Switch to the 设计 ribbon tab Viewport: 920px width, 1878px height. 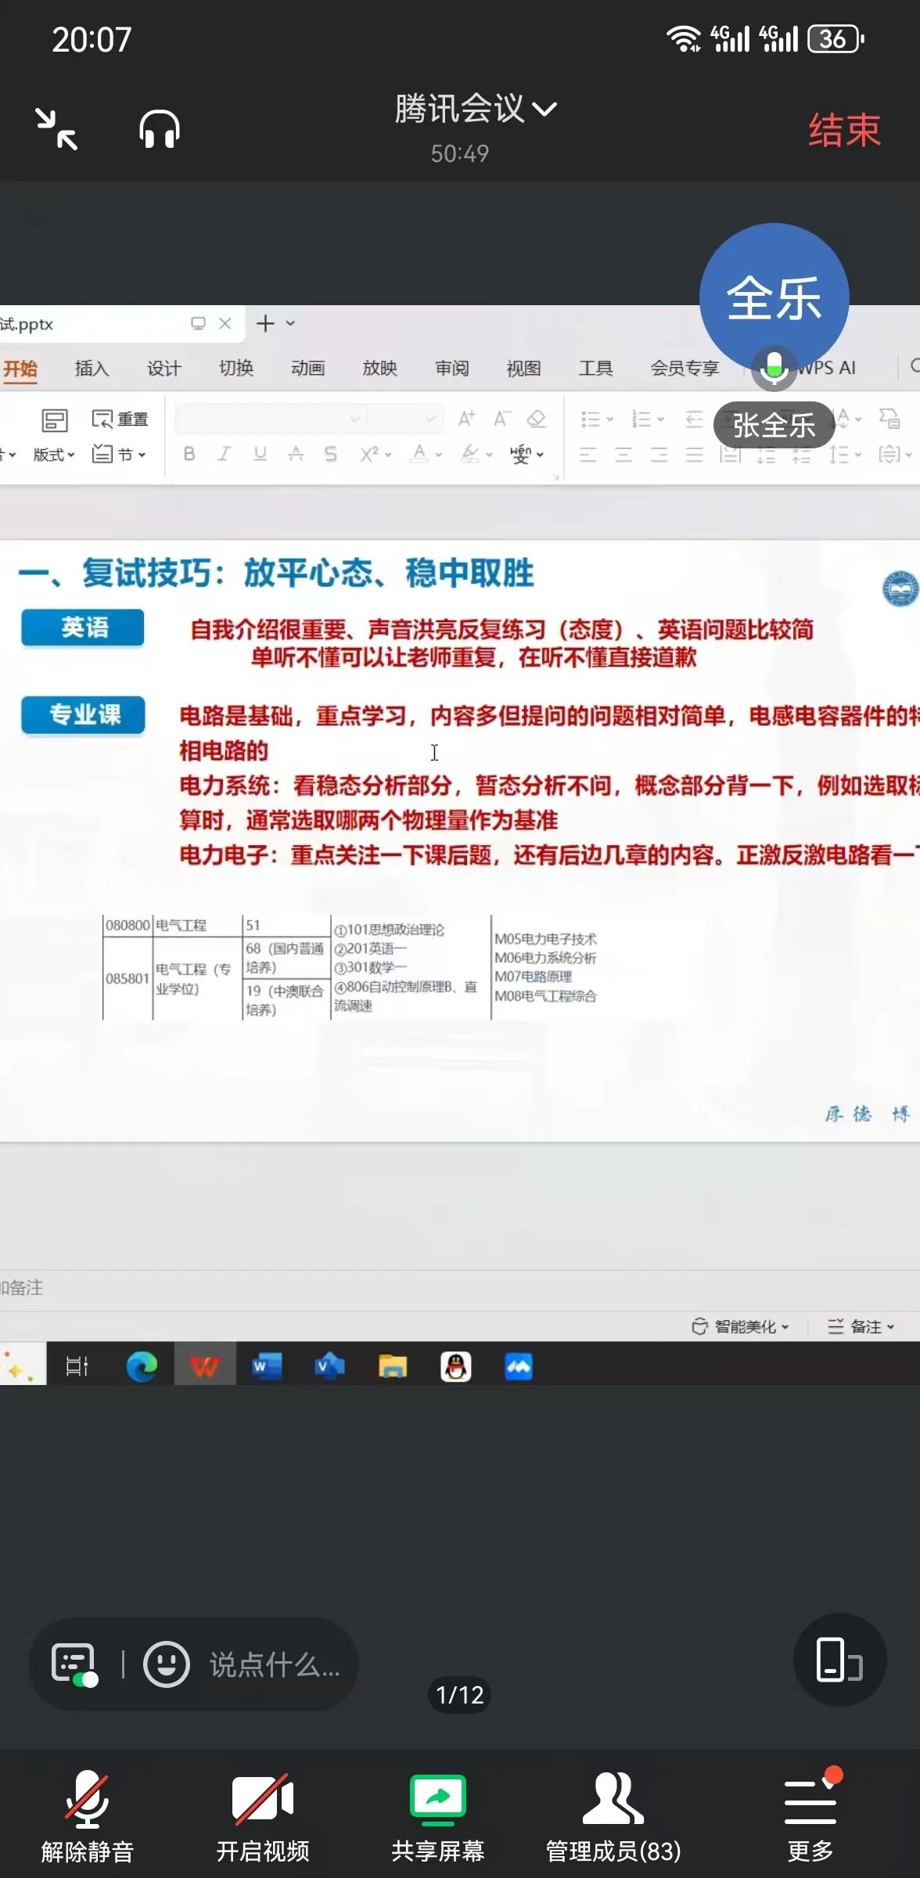[x=164, y=369]
